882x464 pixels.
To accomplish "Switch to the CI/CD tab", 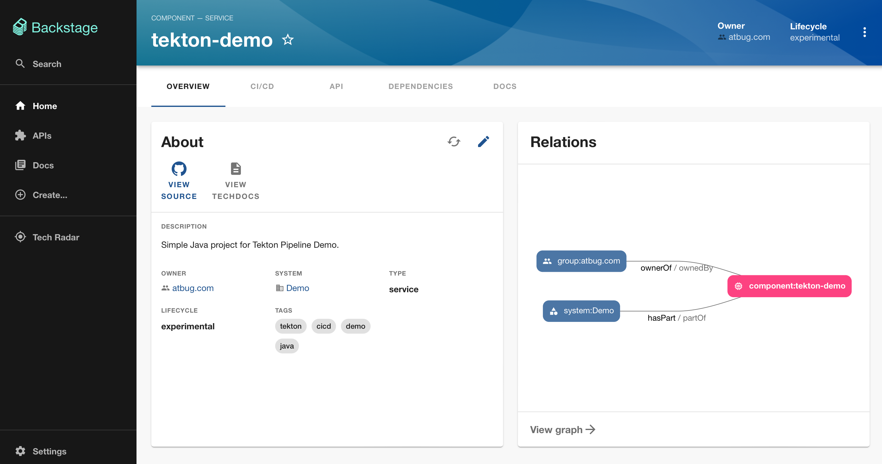I will tap(262, 86).
